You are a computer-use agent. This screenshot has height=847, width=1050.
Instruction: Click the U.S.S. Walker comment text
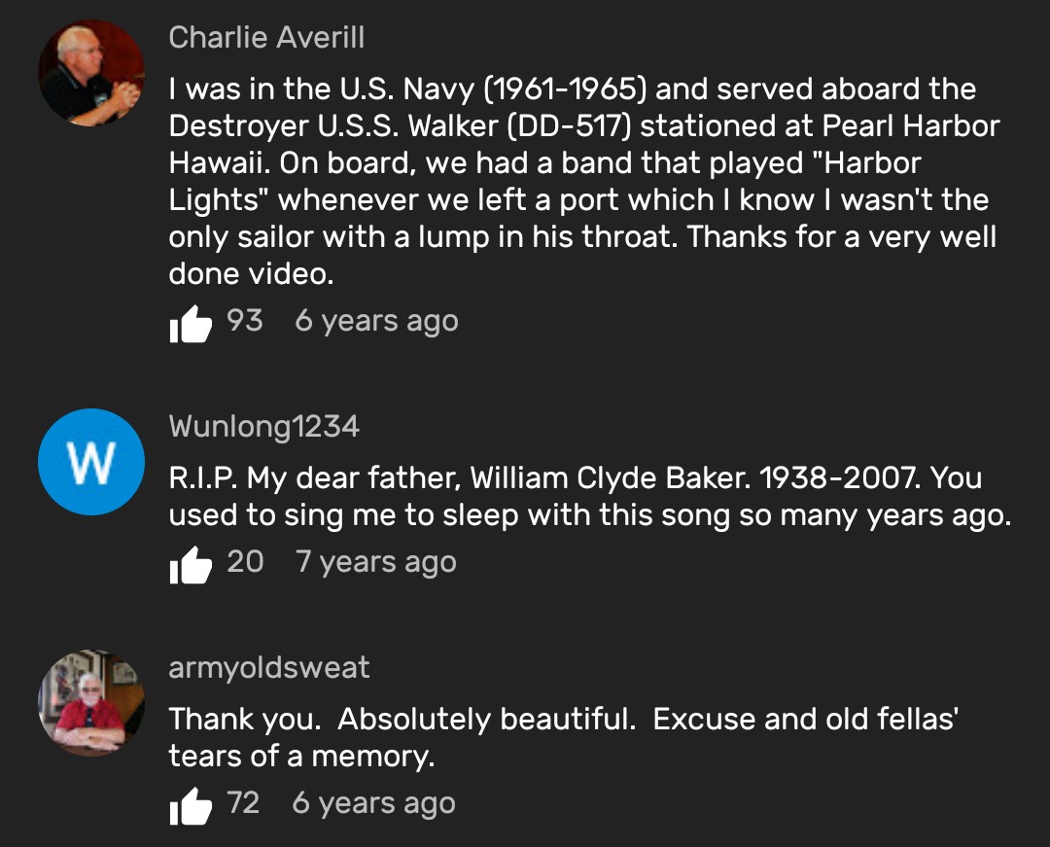pyautogui.click(x=583, y=126)
